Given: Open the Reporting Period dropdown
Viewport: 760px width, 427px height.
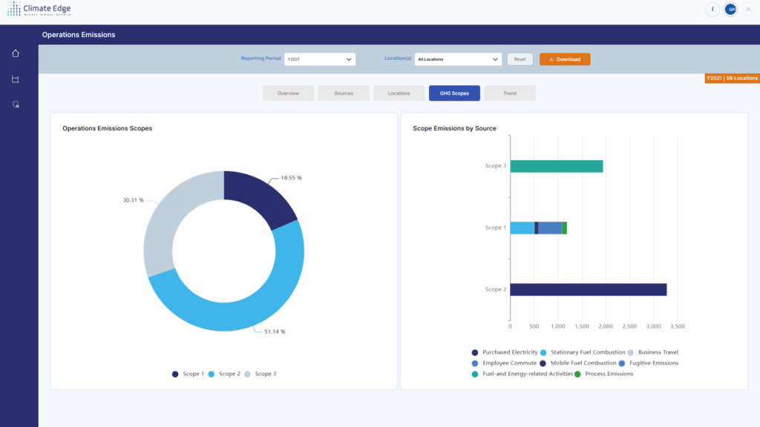Looking at the screenshot, I should click(x=320, y=59).
